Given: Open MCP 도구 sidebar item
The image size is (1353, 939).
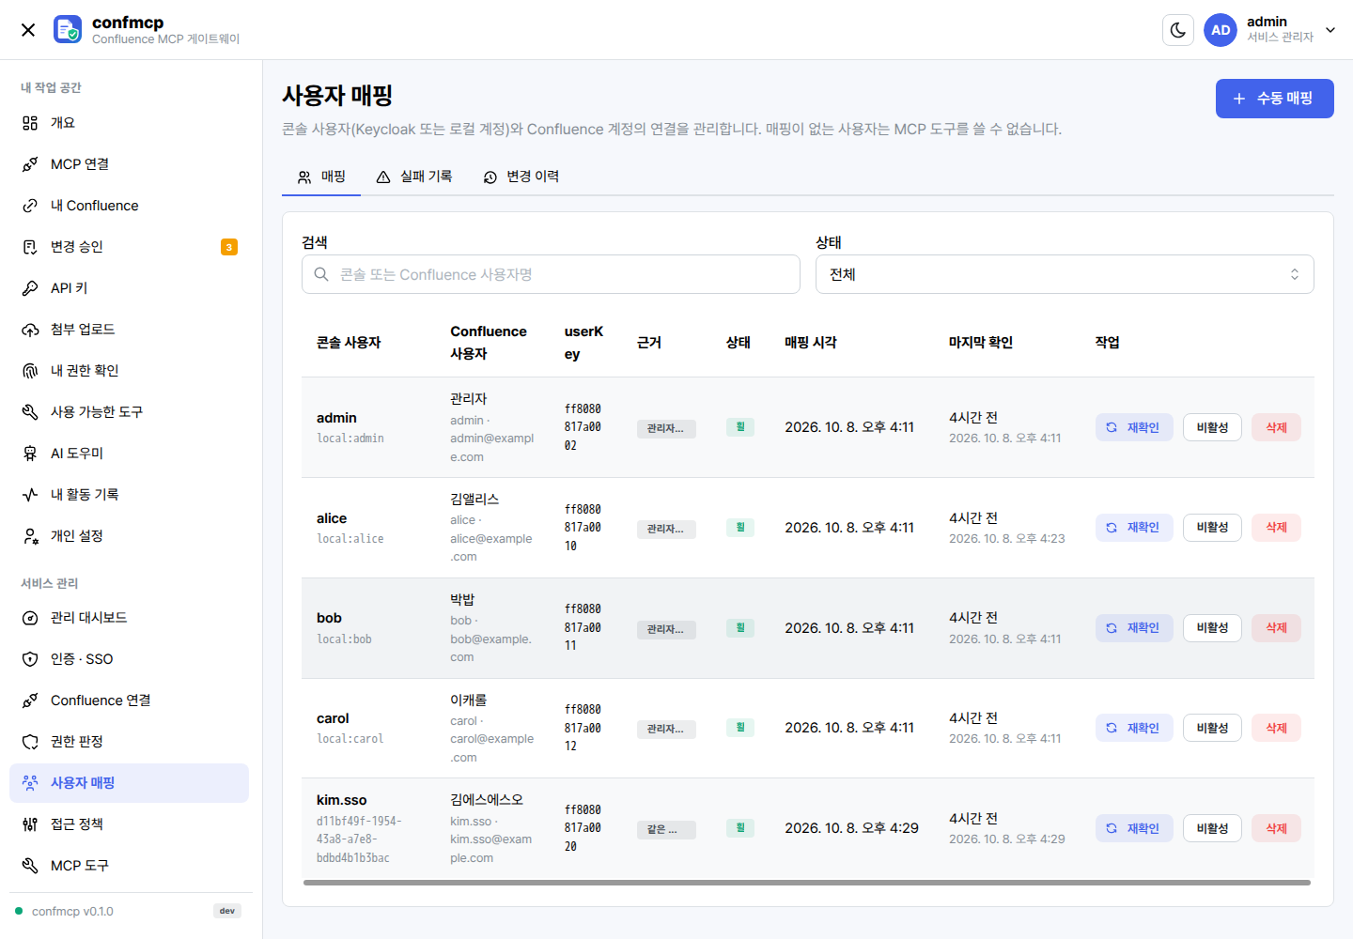Looking at the screenshot, I should [129, 866].
